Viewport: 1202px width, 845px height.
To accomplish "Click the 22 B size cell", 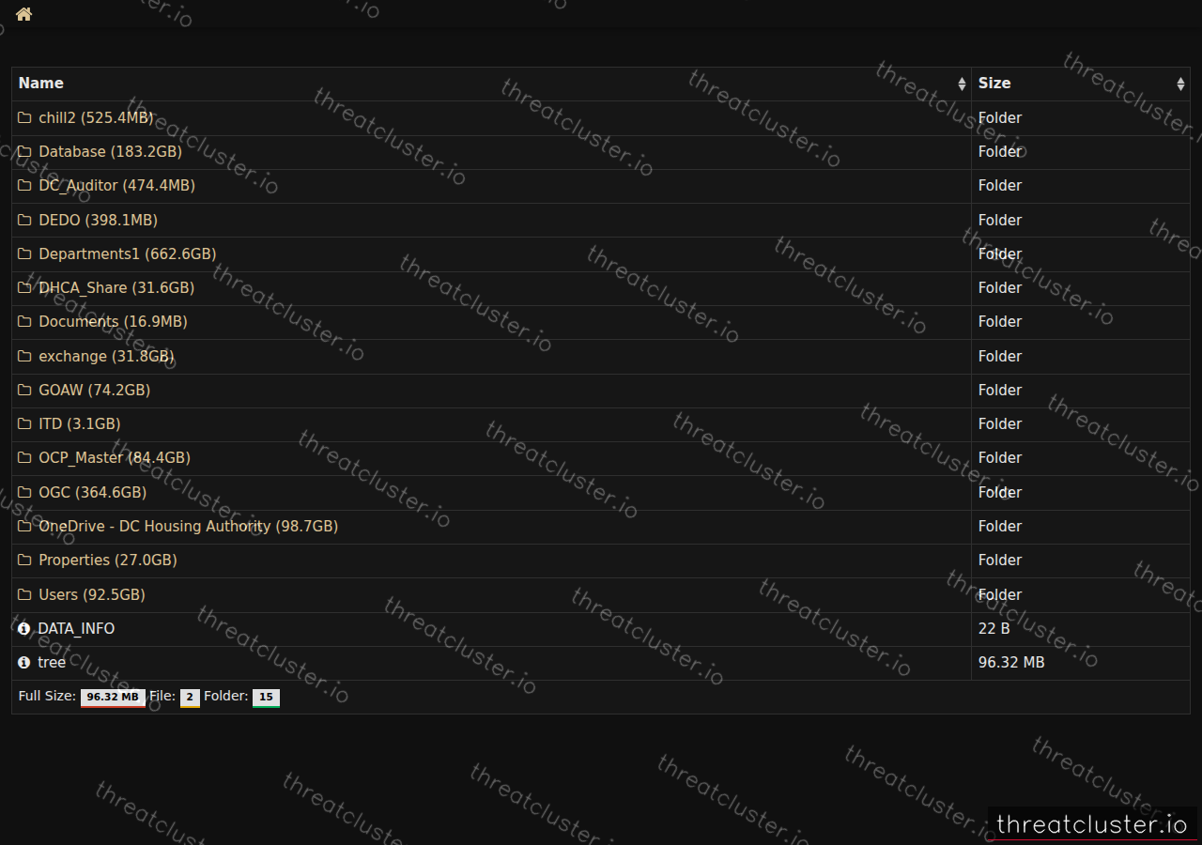I will point(1080,628).
